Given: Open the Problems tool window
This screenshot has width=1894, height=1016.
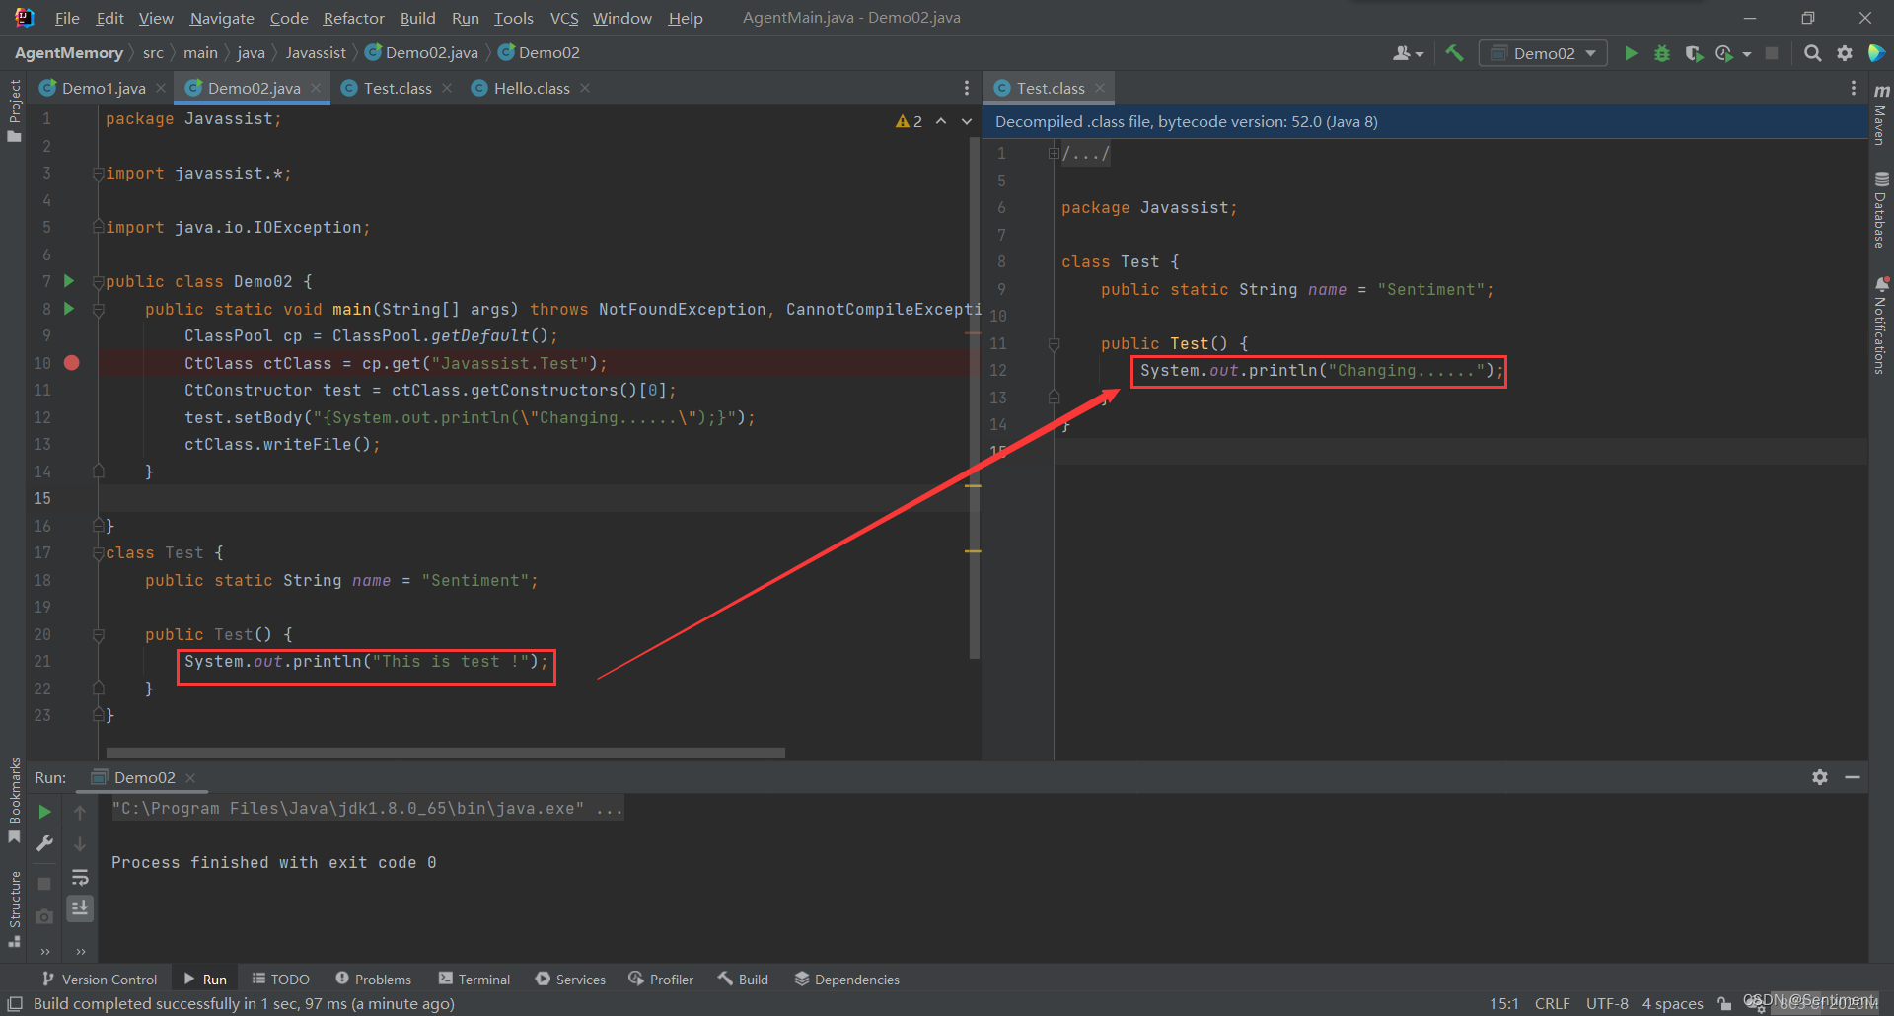Looking at the screenshot, I should pyautogui.click(x=374, y=980).
